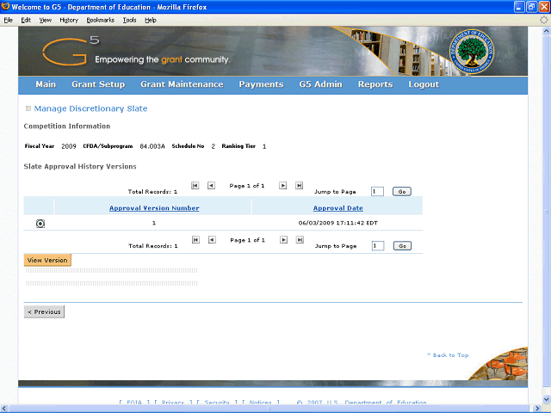This screenshot has width=551, height=413.
Task: Click the G5 logo in banner
Action: point(71,52)
